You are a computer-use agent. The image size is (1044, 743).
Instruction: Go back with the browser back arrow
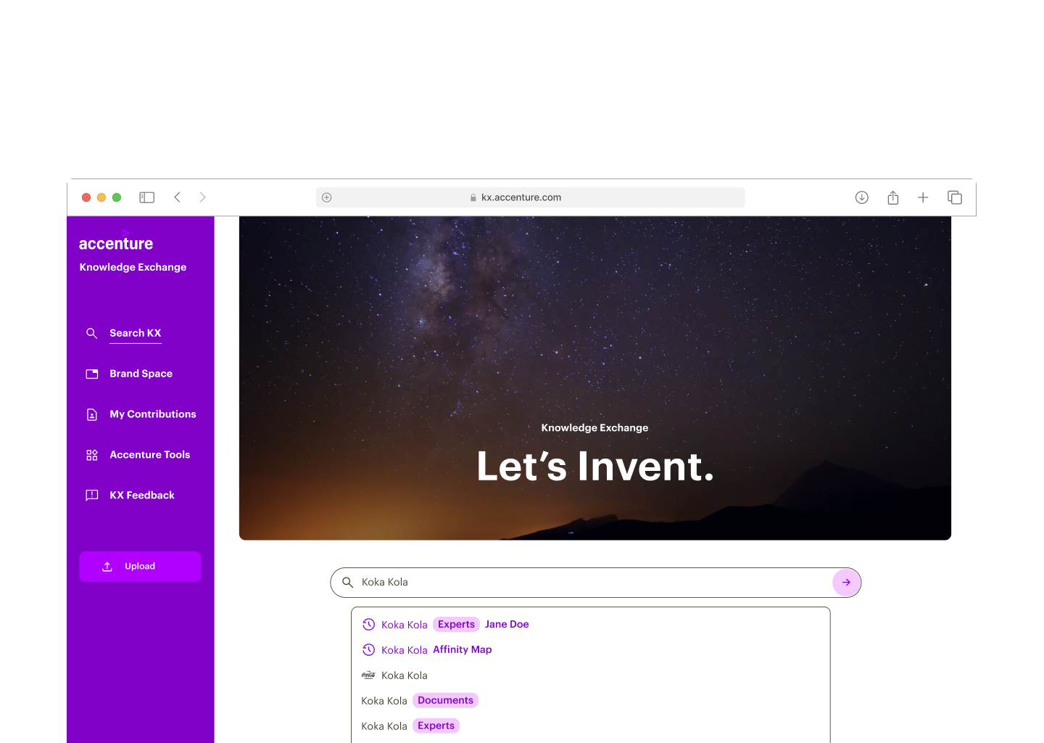point(178,197)
